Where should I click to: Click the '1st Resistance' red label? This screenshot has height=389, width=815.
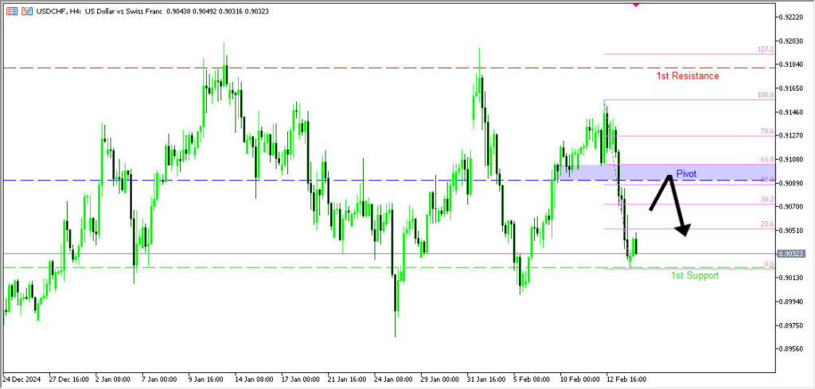coord(687,76)
